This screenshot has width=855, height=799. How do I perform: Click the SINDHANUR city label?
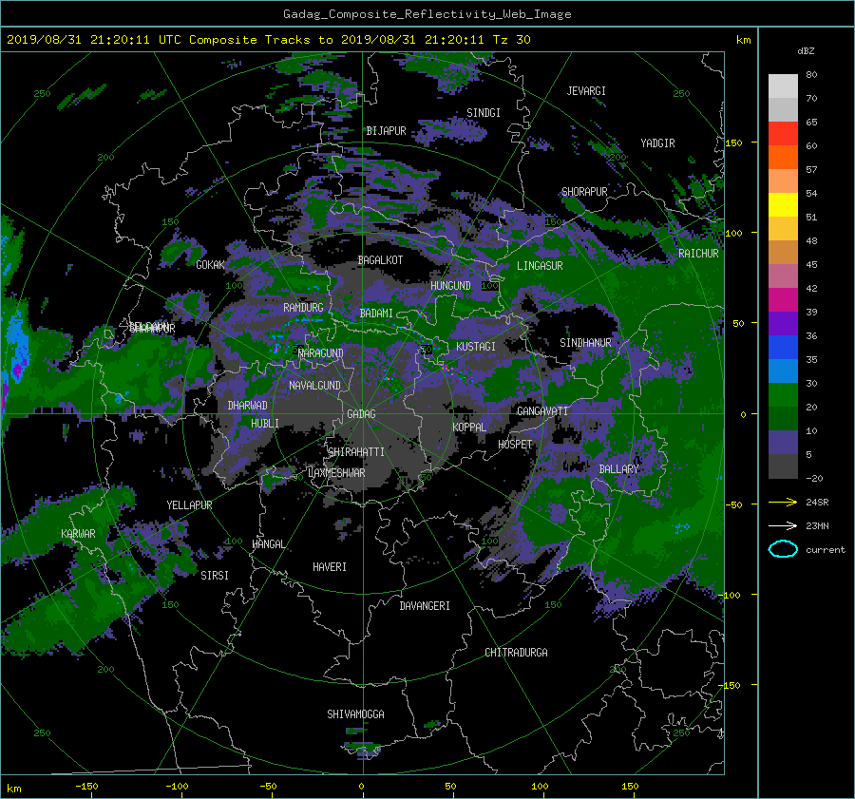click(x=585, y=343)
